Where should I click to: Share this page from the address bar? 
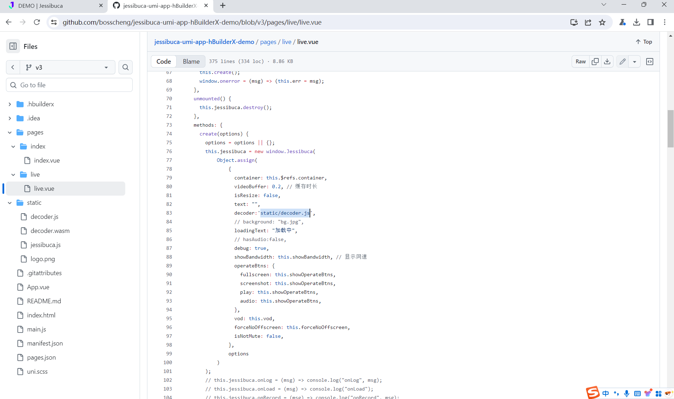coord(588,22)
